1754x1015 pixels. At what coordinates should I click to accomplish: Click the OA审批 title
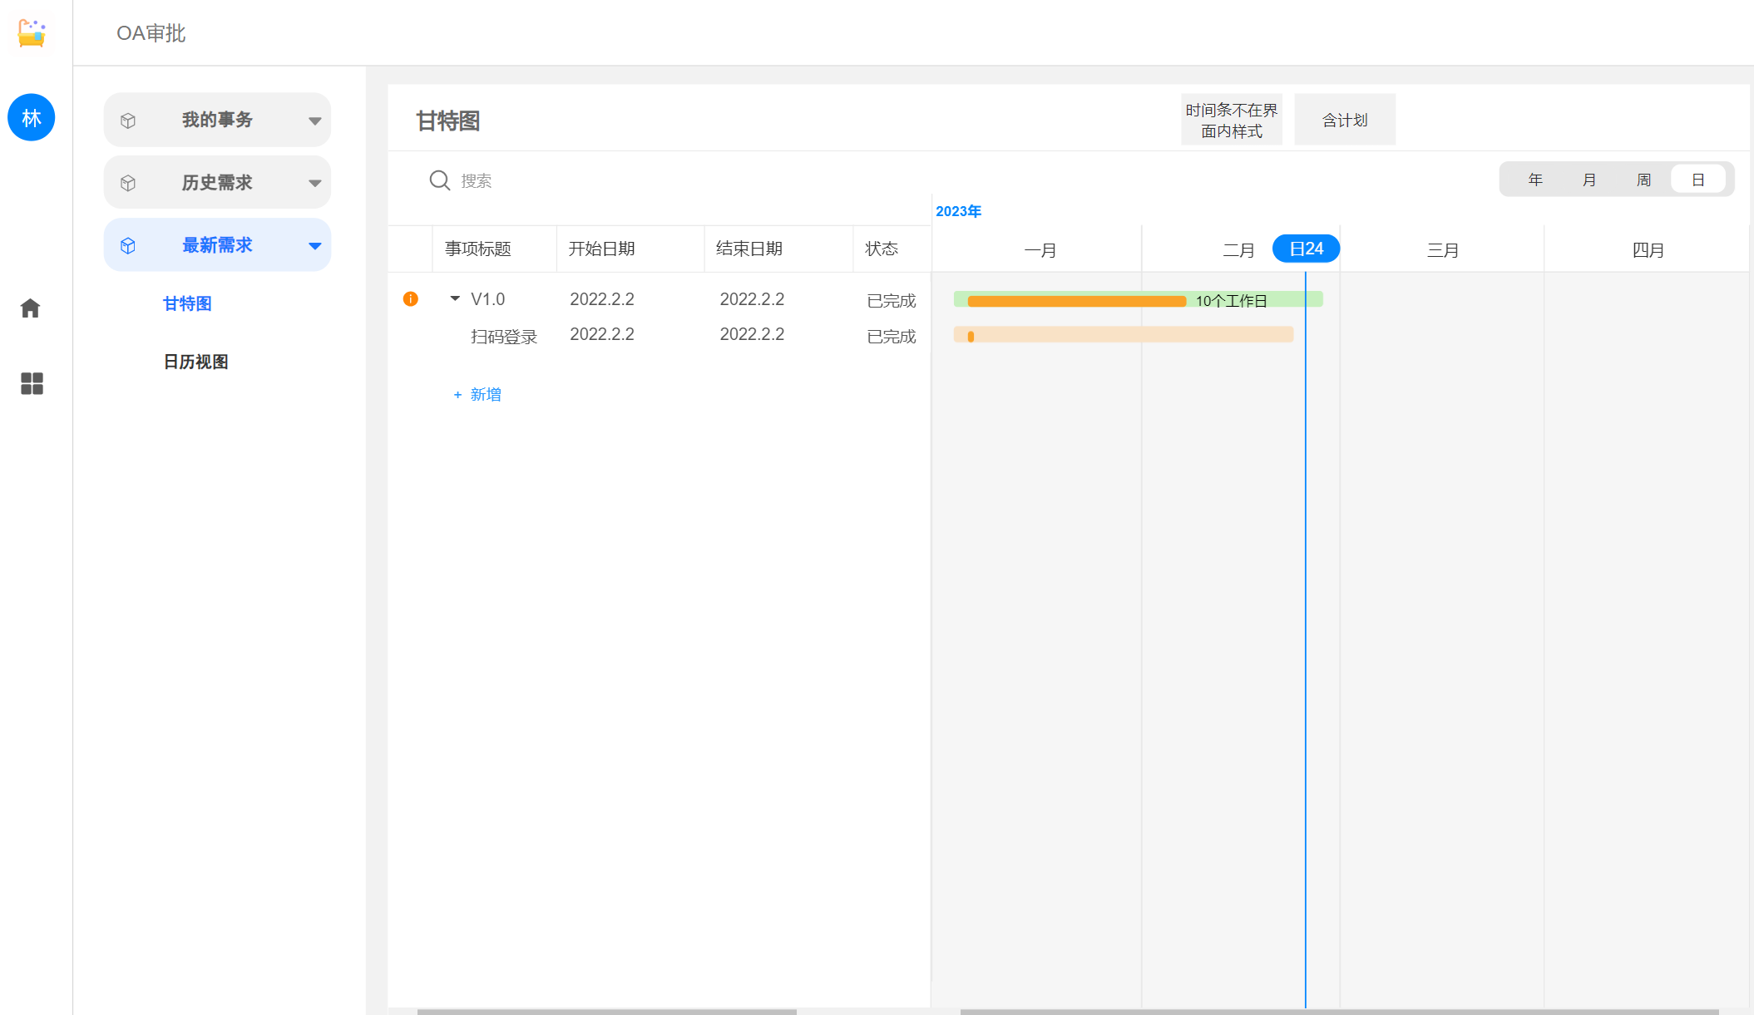(x=151, y=33)
